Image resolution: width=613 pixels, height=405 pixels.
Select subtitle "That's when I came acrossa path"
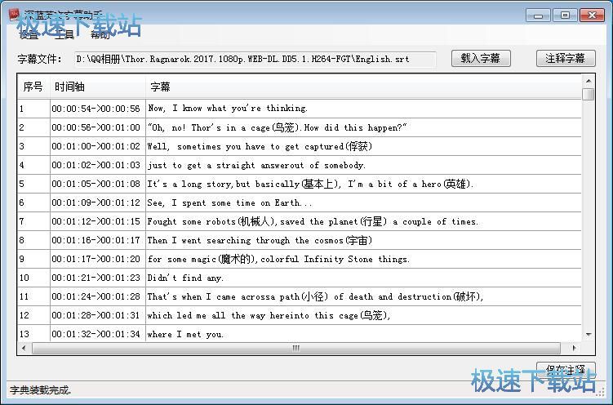[363, 296]
